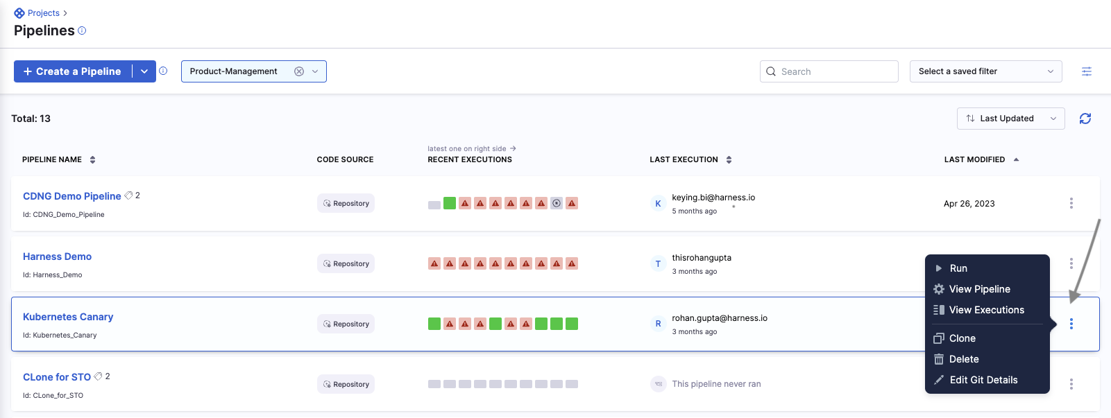
Task: Click the info icon next to Create button
Action: 163,71
